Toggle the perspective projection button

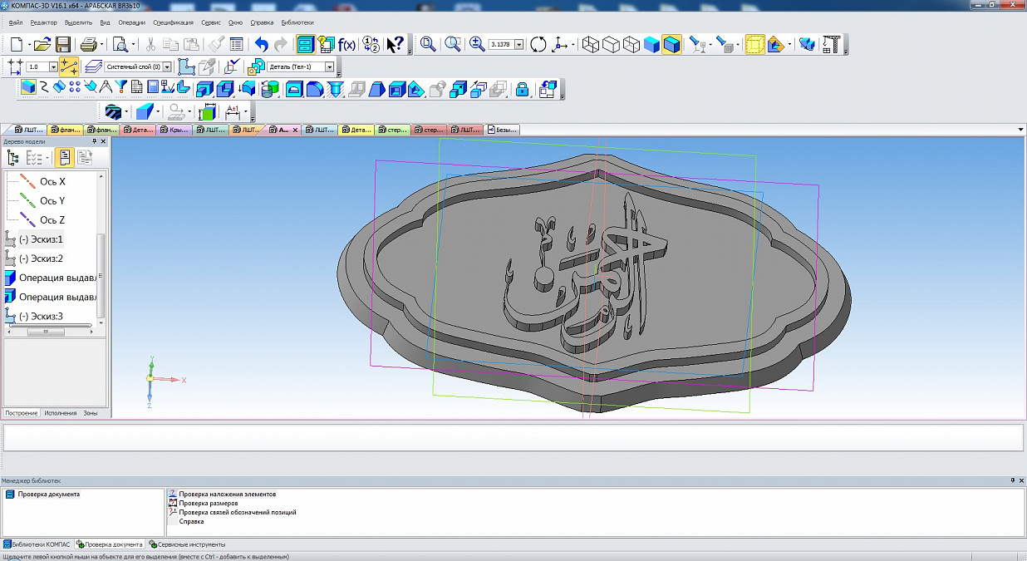click(x=754, y=45)
